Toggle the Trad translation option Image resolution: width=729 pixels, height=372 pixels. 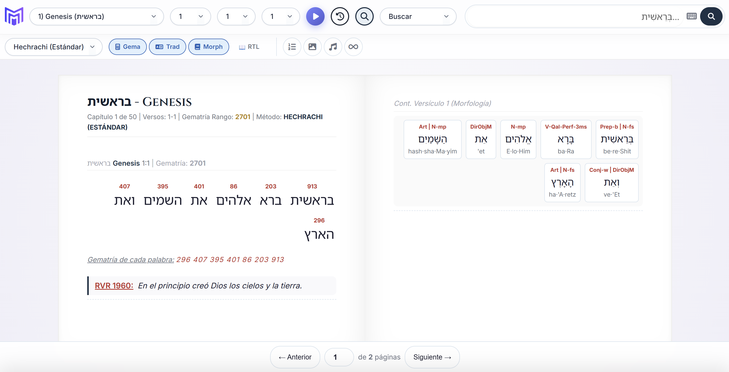tap(167, 47)
